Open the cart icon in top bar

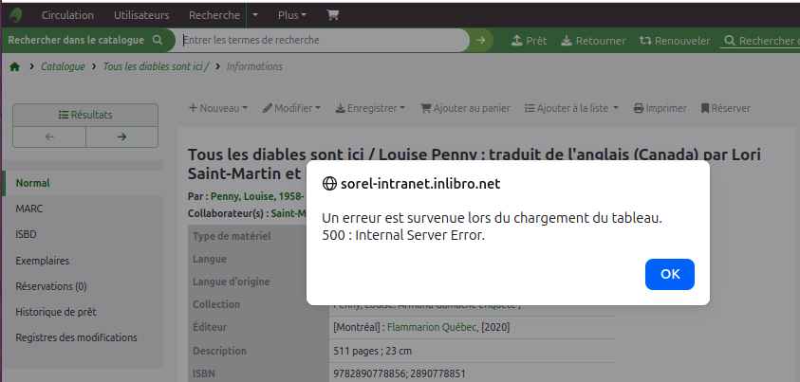(x=333, y=15)
